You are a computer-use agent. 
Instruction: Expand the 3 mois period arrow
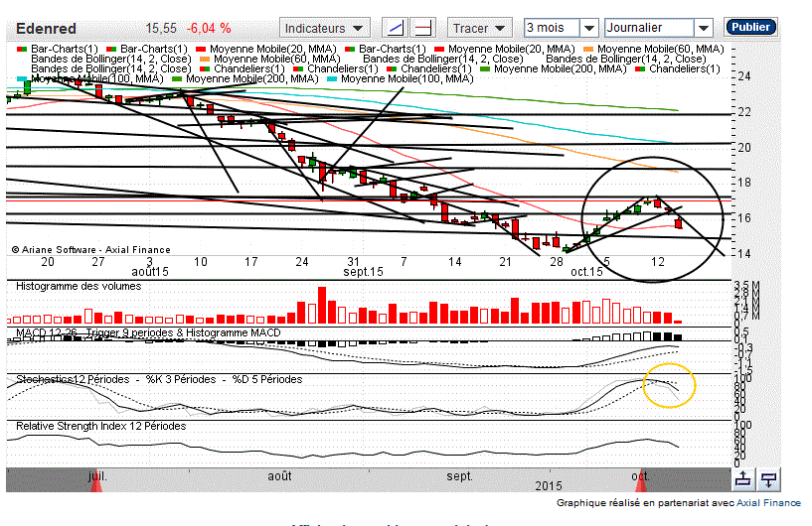click(588, 28)
